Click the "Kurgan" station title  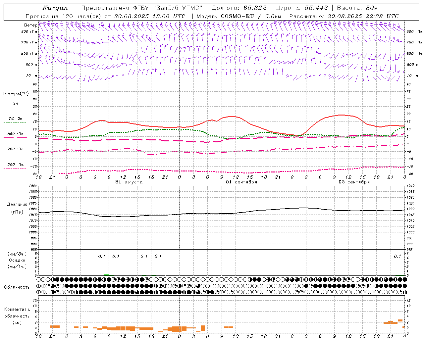[55, 8]
